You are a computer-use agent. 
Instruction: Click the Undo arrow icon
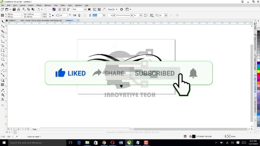pyautogui.click(x=39, y=9)
